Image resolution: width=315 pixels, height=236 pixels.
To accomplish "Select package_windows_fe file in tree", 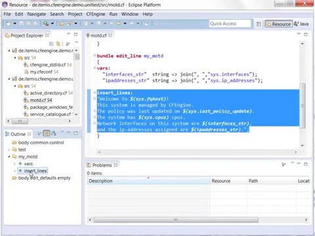I will pyautogui.click(x=49, y=107).
